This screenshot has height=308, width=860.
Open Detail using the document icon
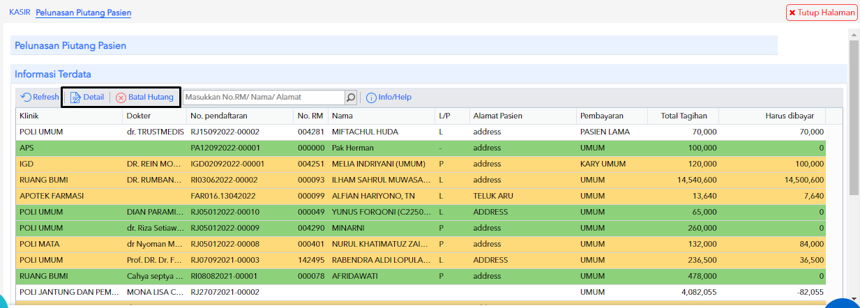(75, 98)
